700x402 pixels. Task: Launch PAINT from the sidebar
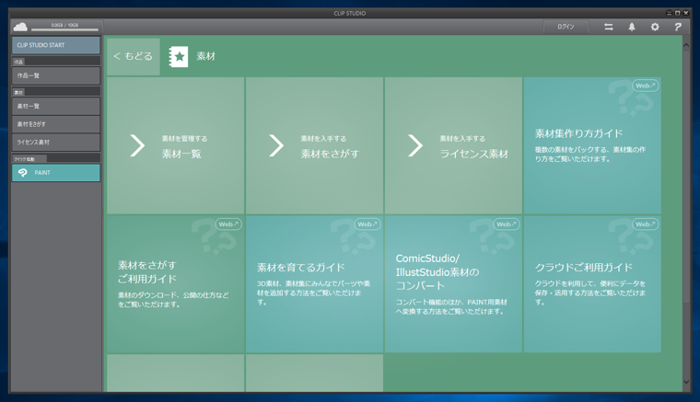tap(56, 172)
